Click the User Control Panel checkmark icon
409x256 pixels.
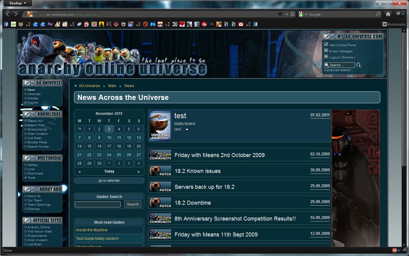coord(326,45)
